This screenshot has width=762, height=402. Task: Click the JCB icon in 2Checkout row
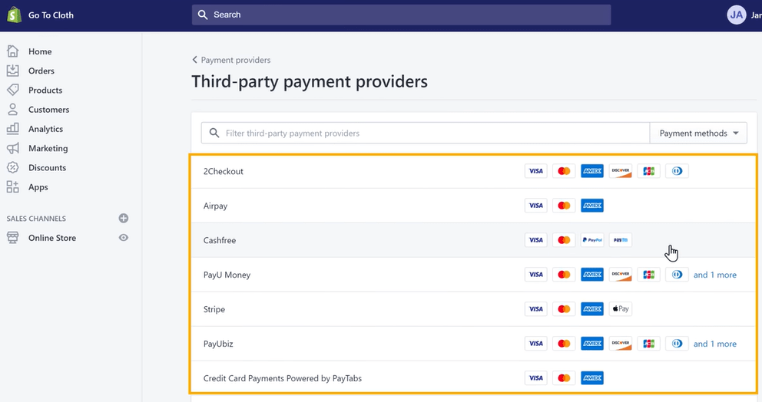coord(649,171)
